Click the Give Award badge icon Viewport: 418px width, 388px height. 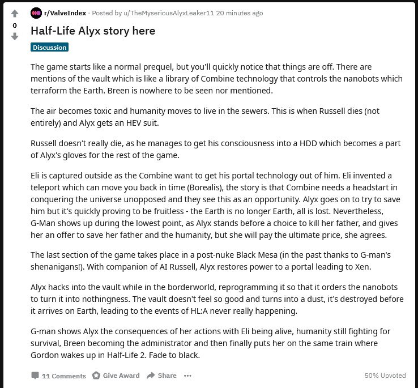(96, 375)
